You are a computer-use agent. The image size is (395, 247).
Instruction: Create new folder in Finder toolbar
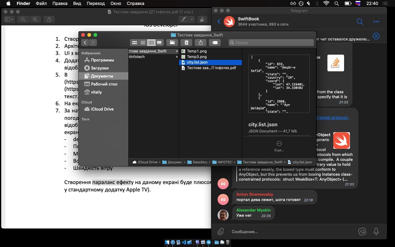172,43
